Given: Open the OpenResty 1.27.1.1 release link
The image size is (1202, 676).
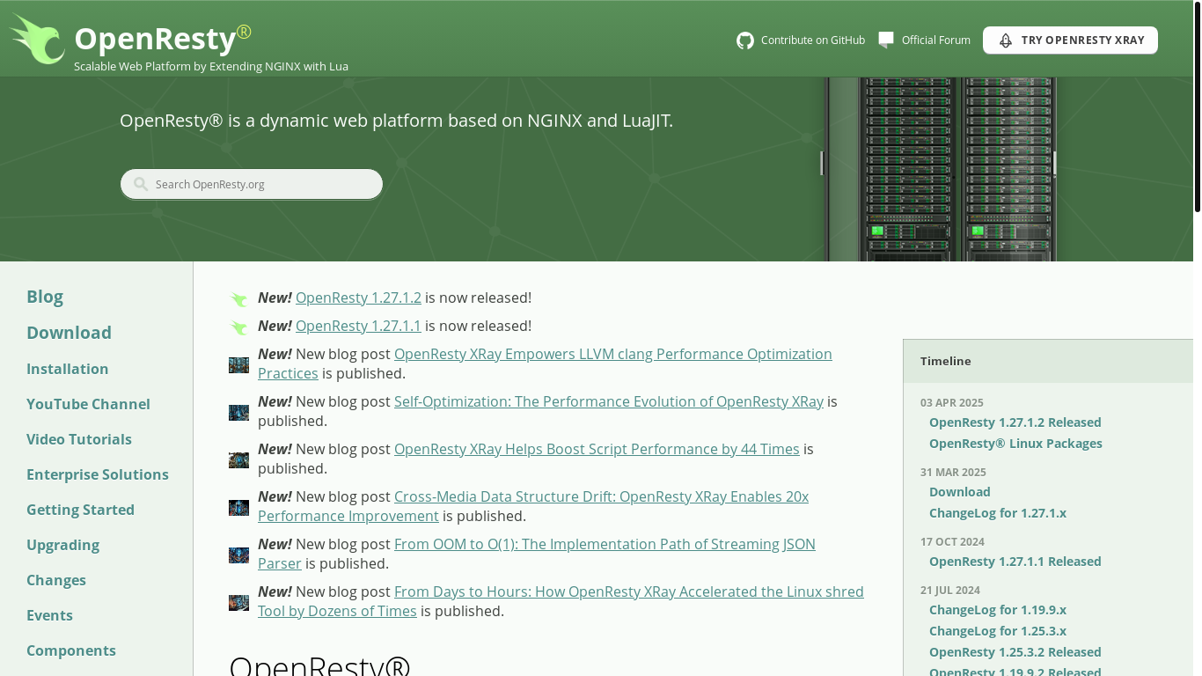Looking at the screenshot, I should (358, 326).
